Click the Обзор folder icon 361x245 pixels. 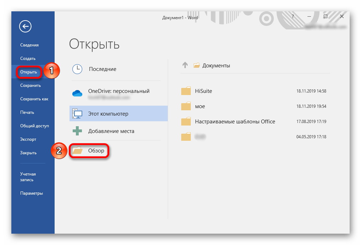[x=77, y=151]
